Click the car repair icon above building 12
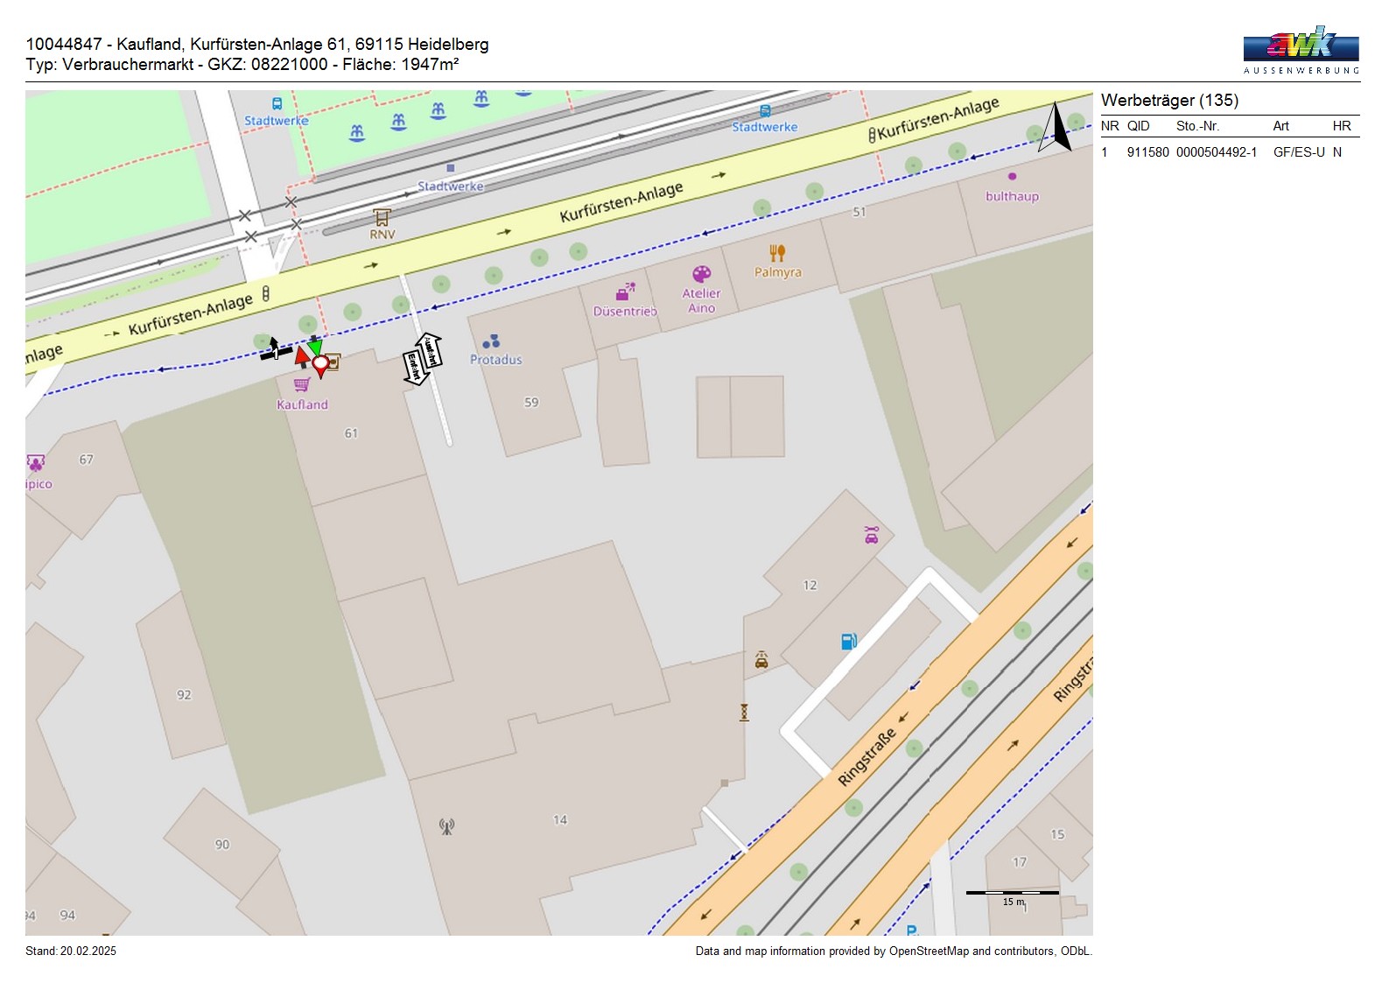1389x983 pixels. click(871, 535)
